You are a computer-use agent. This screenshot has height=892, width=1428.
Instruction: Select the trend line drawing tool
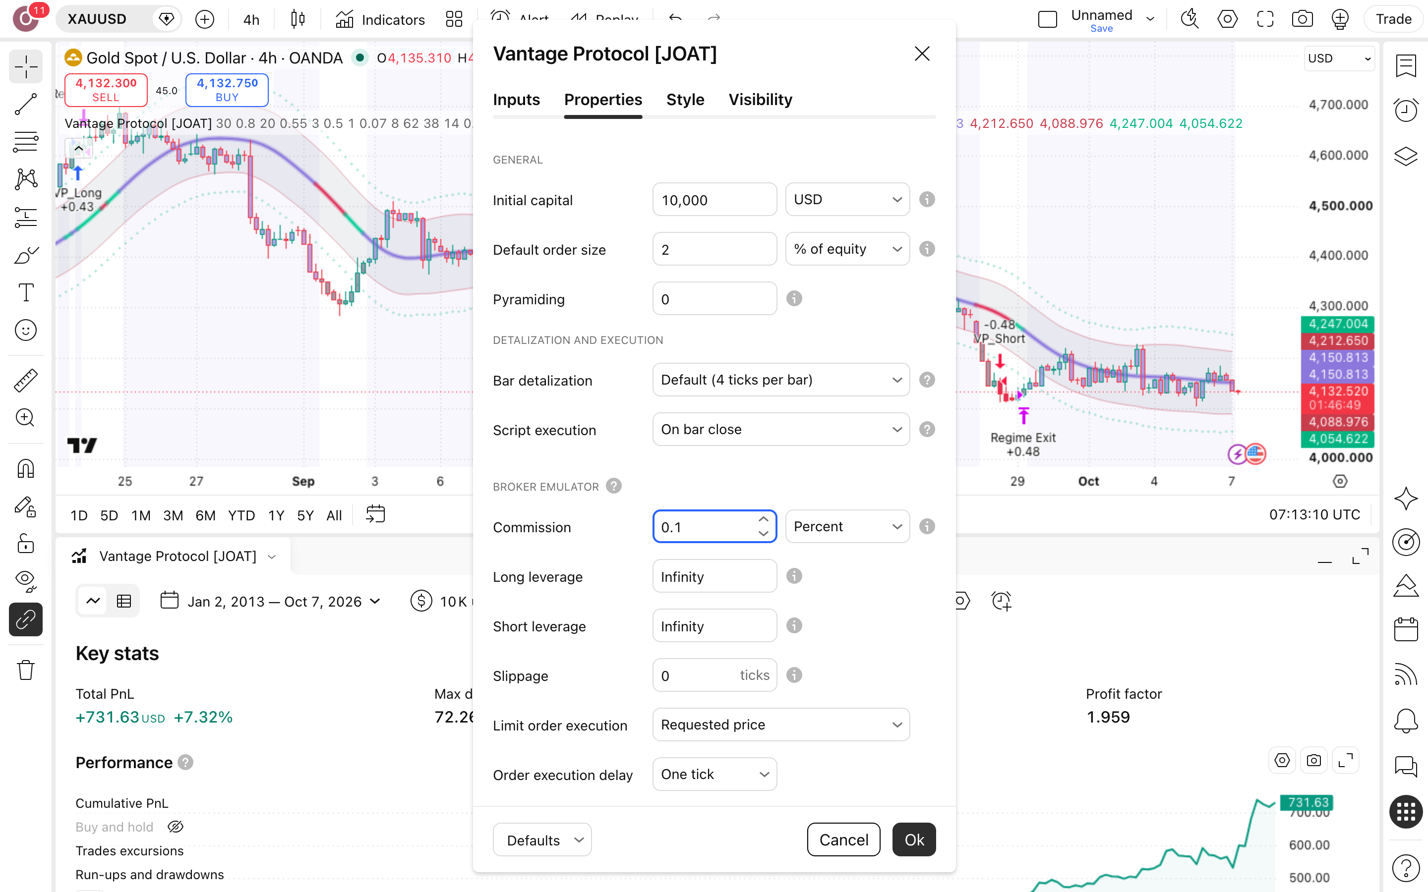click(x=26, y=104)
